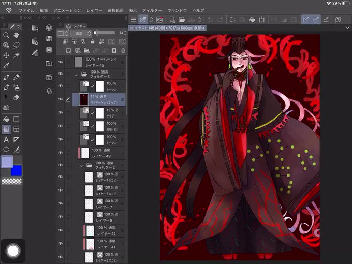Open the blending mode 通常 dropdown
352x264 pixels.
[x=81, y=34]
